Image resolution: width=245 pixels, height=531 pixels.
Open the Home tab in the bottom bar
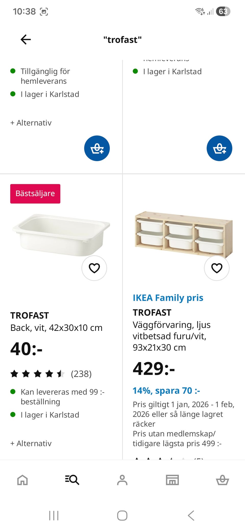click(x=22, y=480)
